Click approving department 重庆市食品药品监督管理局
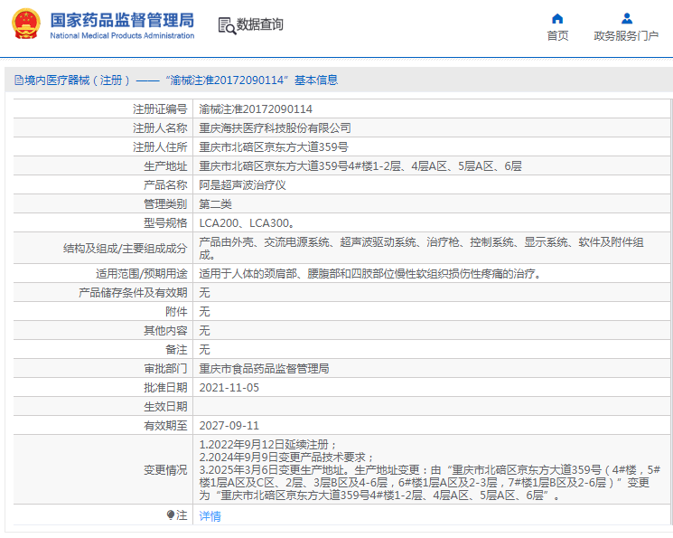The width and height of the screenshot is (673, 538). [264, 369]
